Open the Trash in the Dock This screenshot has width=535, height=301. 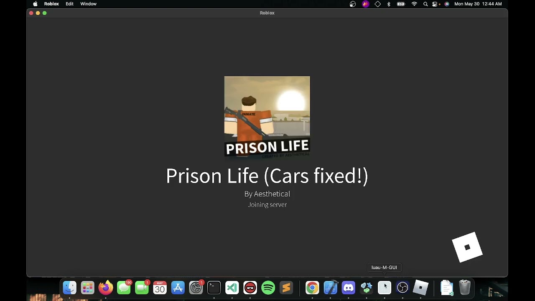465,288
